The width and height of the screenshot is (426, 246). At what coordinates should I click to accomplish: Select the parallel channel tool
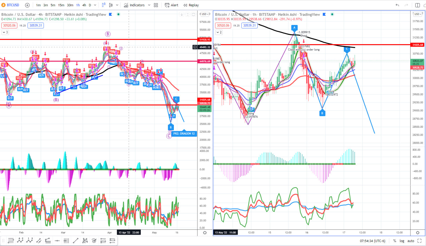click(39, 240)
